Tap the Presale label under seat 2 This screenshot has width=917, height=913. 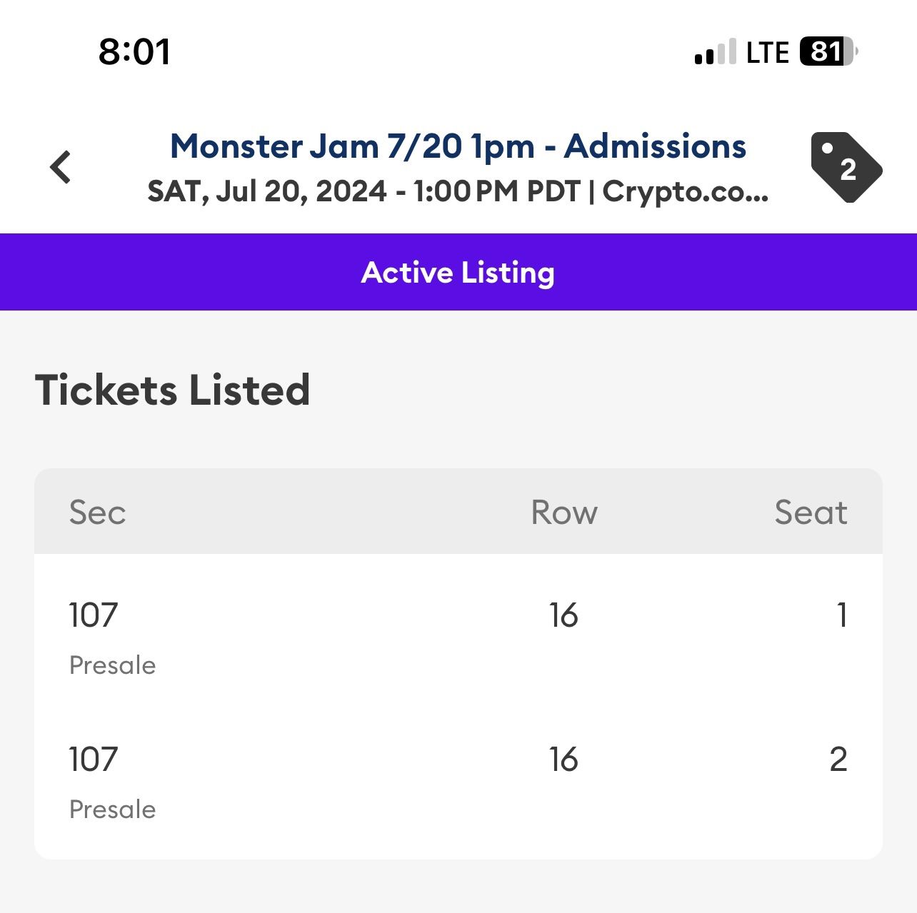click(x=112, y=809)
